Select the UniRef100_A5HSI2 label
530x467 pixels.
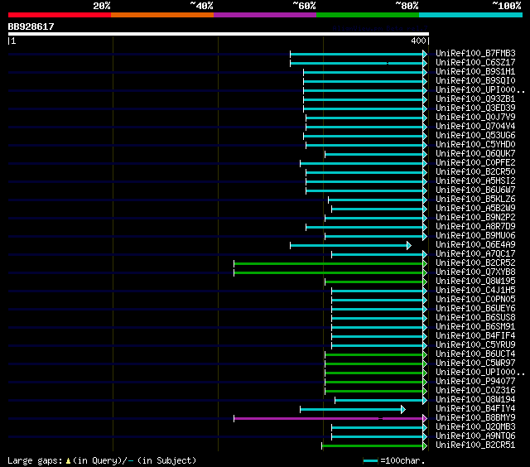click(x=475, y=181)
